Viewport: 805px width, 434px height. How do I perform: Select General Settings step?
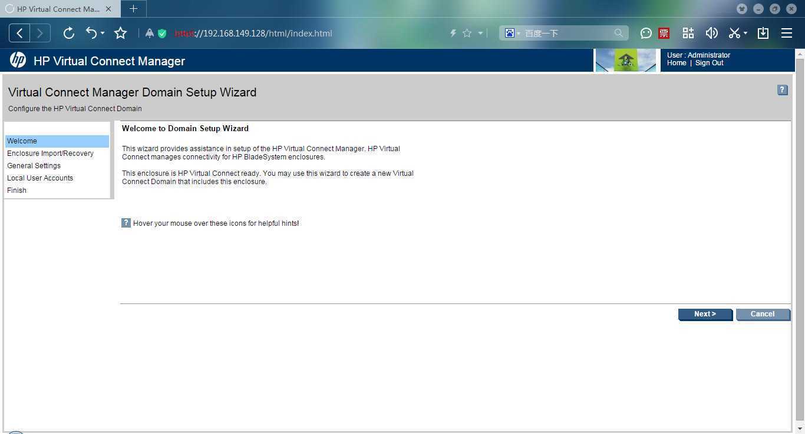point(57,166)
